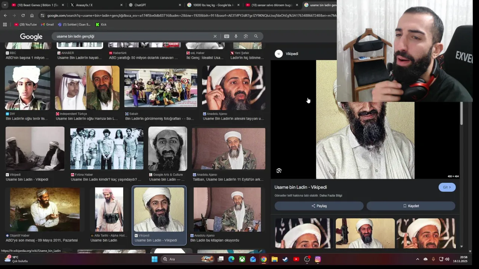This screenshot has height=269, width=479.
Task: Open File Explorer from the taskbar
Action: (x=275, y=259)
